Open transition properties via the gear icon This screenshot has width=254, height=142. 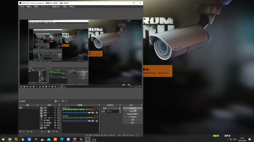[x=120, y=108]
